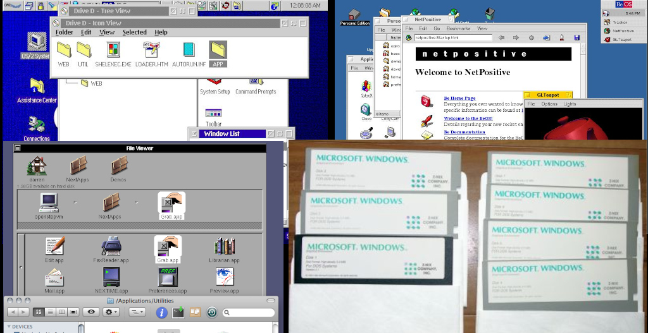Switch Finder to column view
Image resolution: width=648 pixels, height=333 pixels.
coord(62,312)
